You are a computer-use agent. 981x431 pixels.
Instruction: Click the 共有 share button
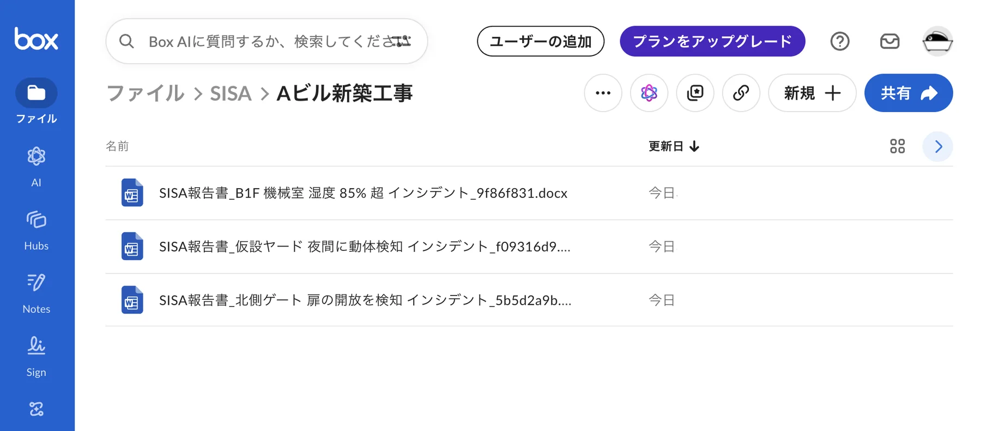(x=909, y=93)
